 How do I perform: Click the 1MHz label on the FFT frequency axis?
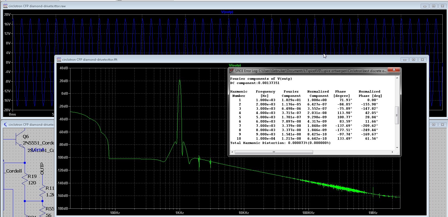click(x=373, y=213)
